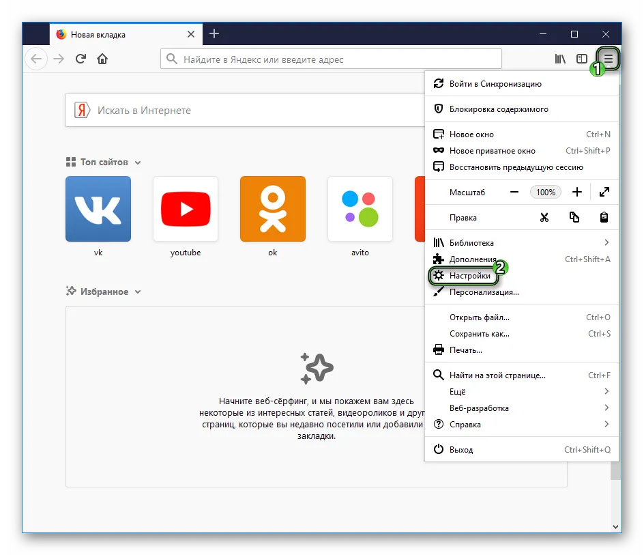Choose Сохранить как… menu item
Screen dimensions: 644x555
[522, 334]
